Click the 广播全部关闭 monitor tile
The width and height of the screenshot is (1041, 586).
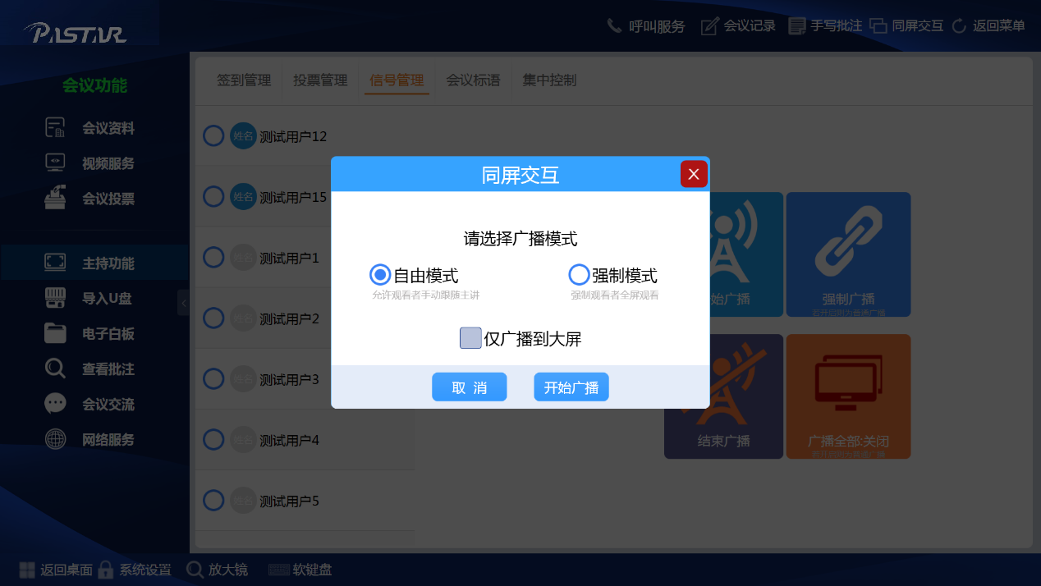pos(848,396)
